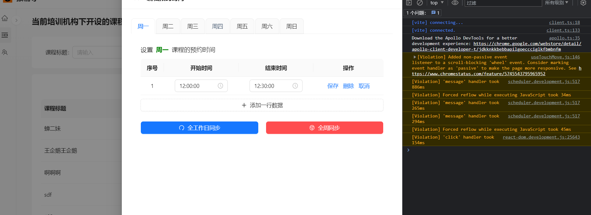This screenshot has height=215, width=591.
Task: Switch to the 周六 tab
Action: coord(267,26)
